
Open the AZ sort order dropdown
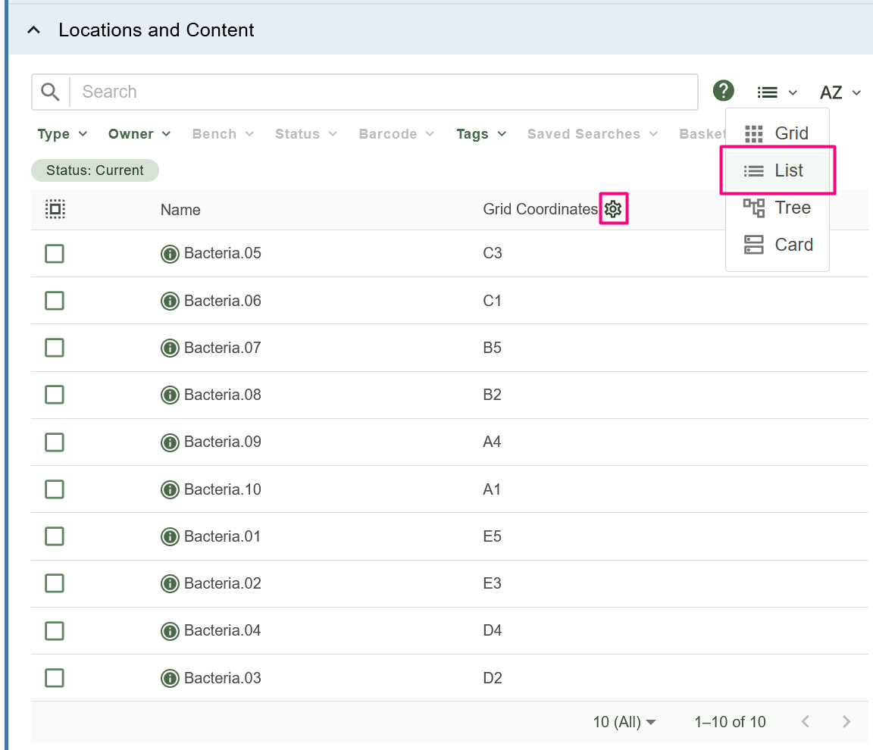[840, 92]
